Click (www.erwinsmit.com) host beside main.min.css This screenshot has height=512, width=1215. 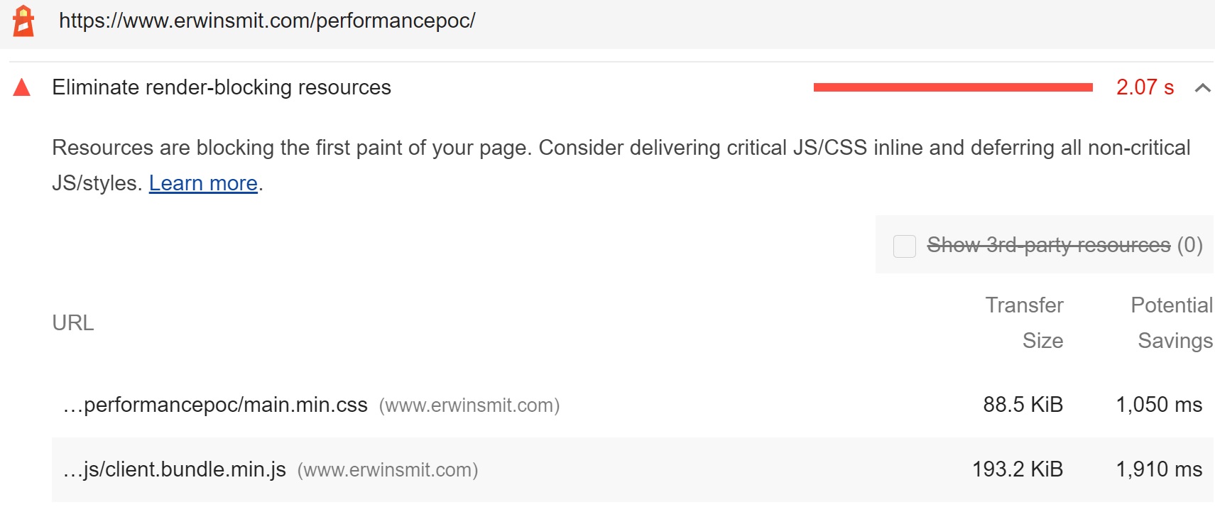coord(469,405)
